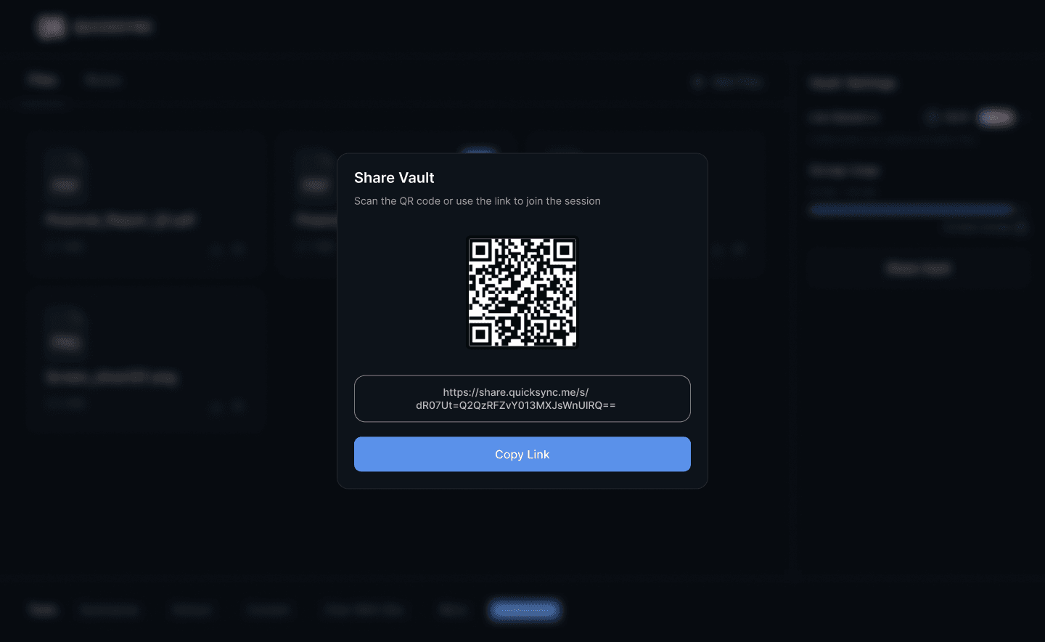Switch to the Files tab
This screenshot has width=1045, height=642.
(41, 79)
